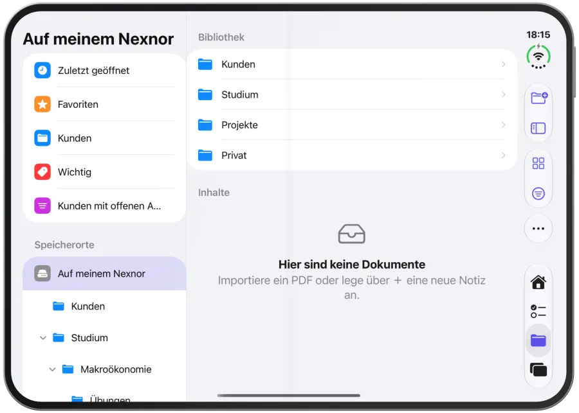Open the purple smart-filter list icon
579x413 pixels.
click(x=42, y=206)
